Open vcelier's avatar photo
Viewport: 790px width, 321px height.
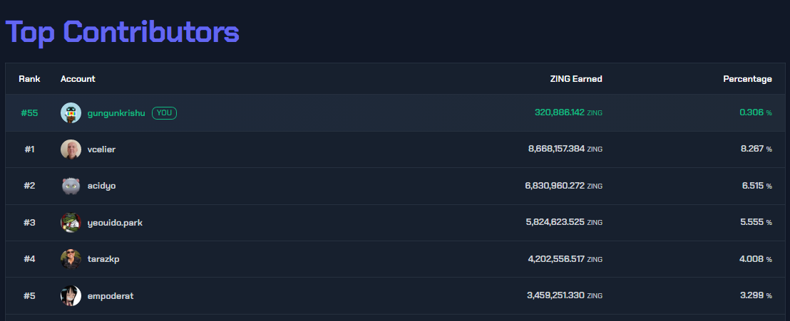71,149
